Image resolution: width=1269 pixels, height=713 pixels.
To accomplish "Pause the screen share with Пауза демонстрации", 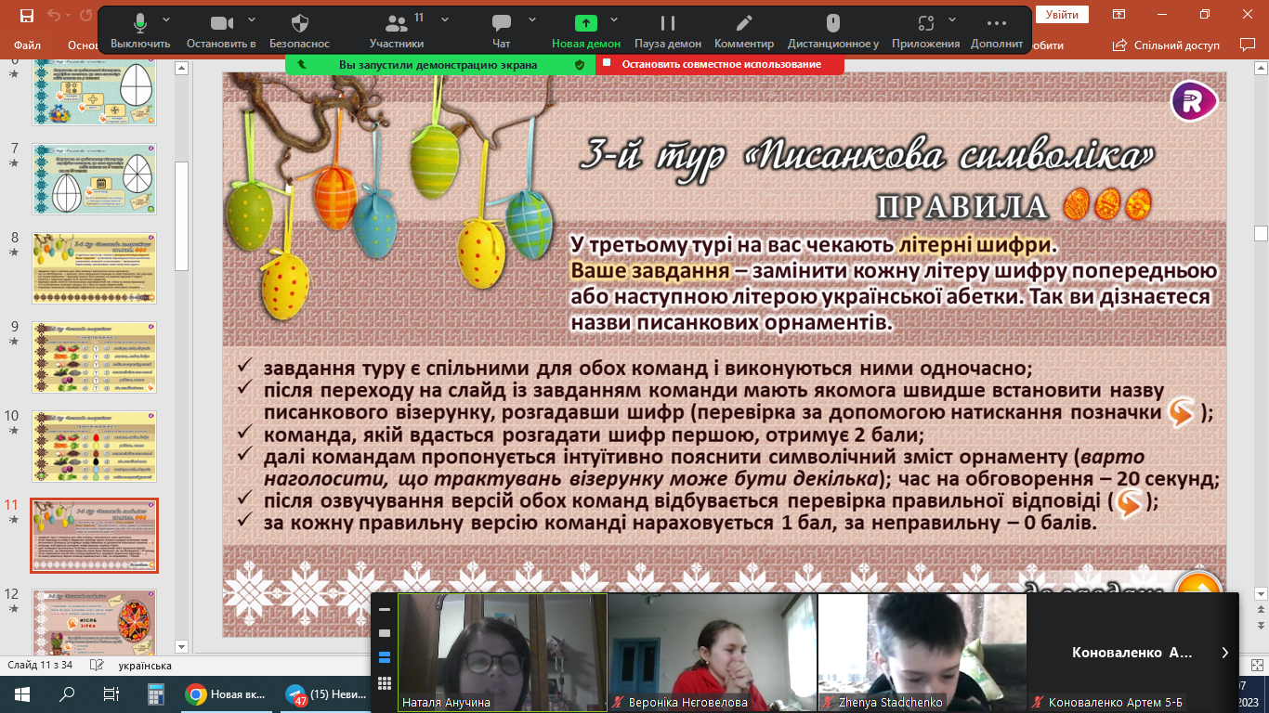I will click(x=668, y=31).
